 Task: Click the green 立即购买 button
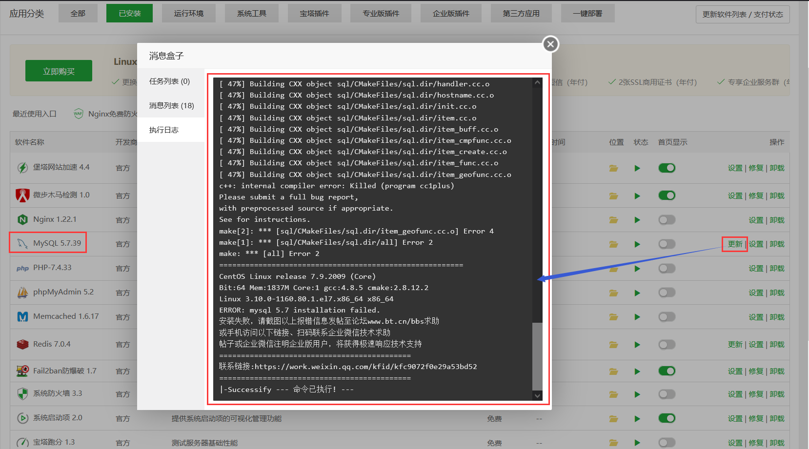click(59, 71)
